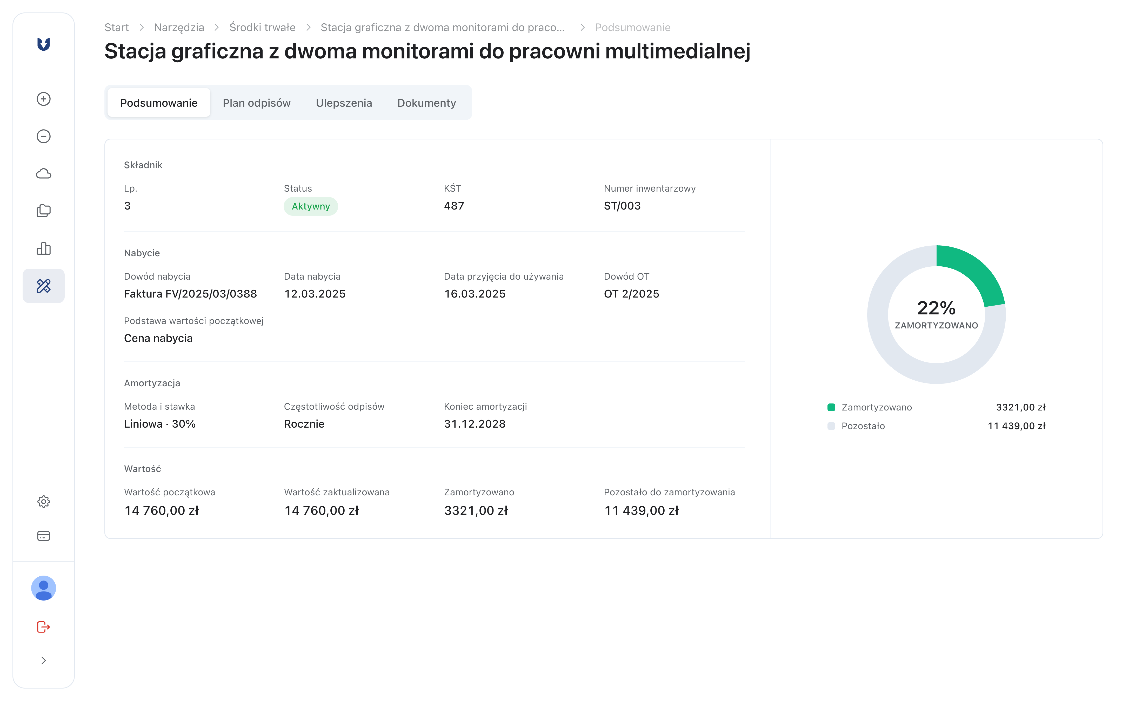The height and width of the screenshot is (701, 1122).
Task: Click the Podsumowanie breadcrumb item
Action: coord(632,27)
